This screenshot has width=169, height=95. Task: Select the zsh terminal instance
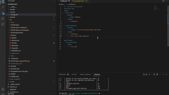coord(145,74)
